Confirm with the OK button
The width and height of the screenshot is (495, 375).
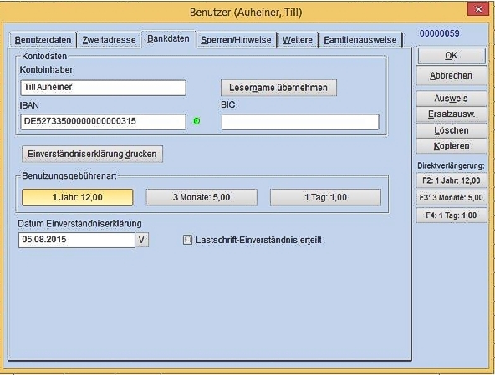pos(452,56)
